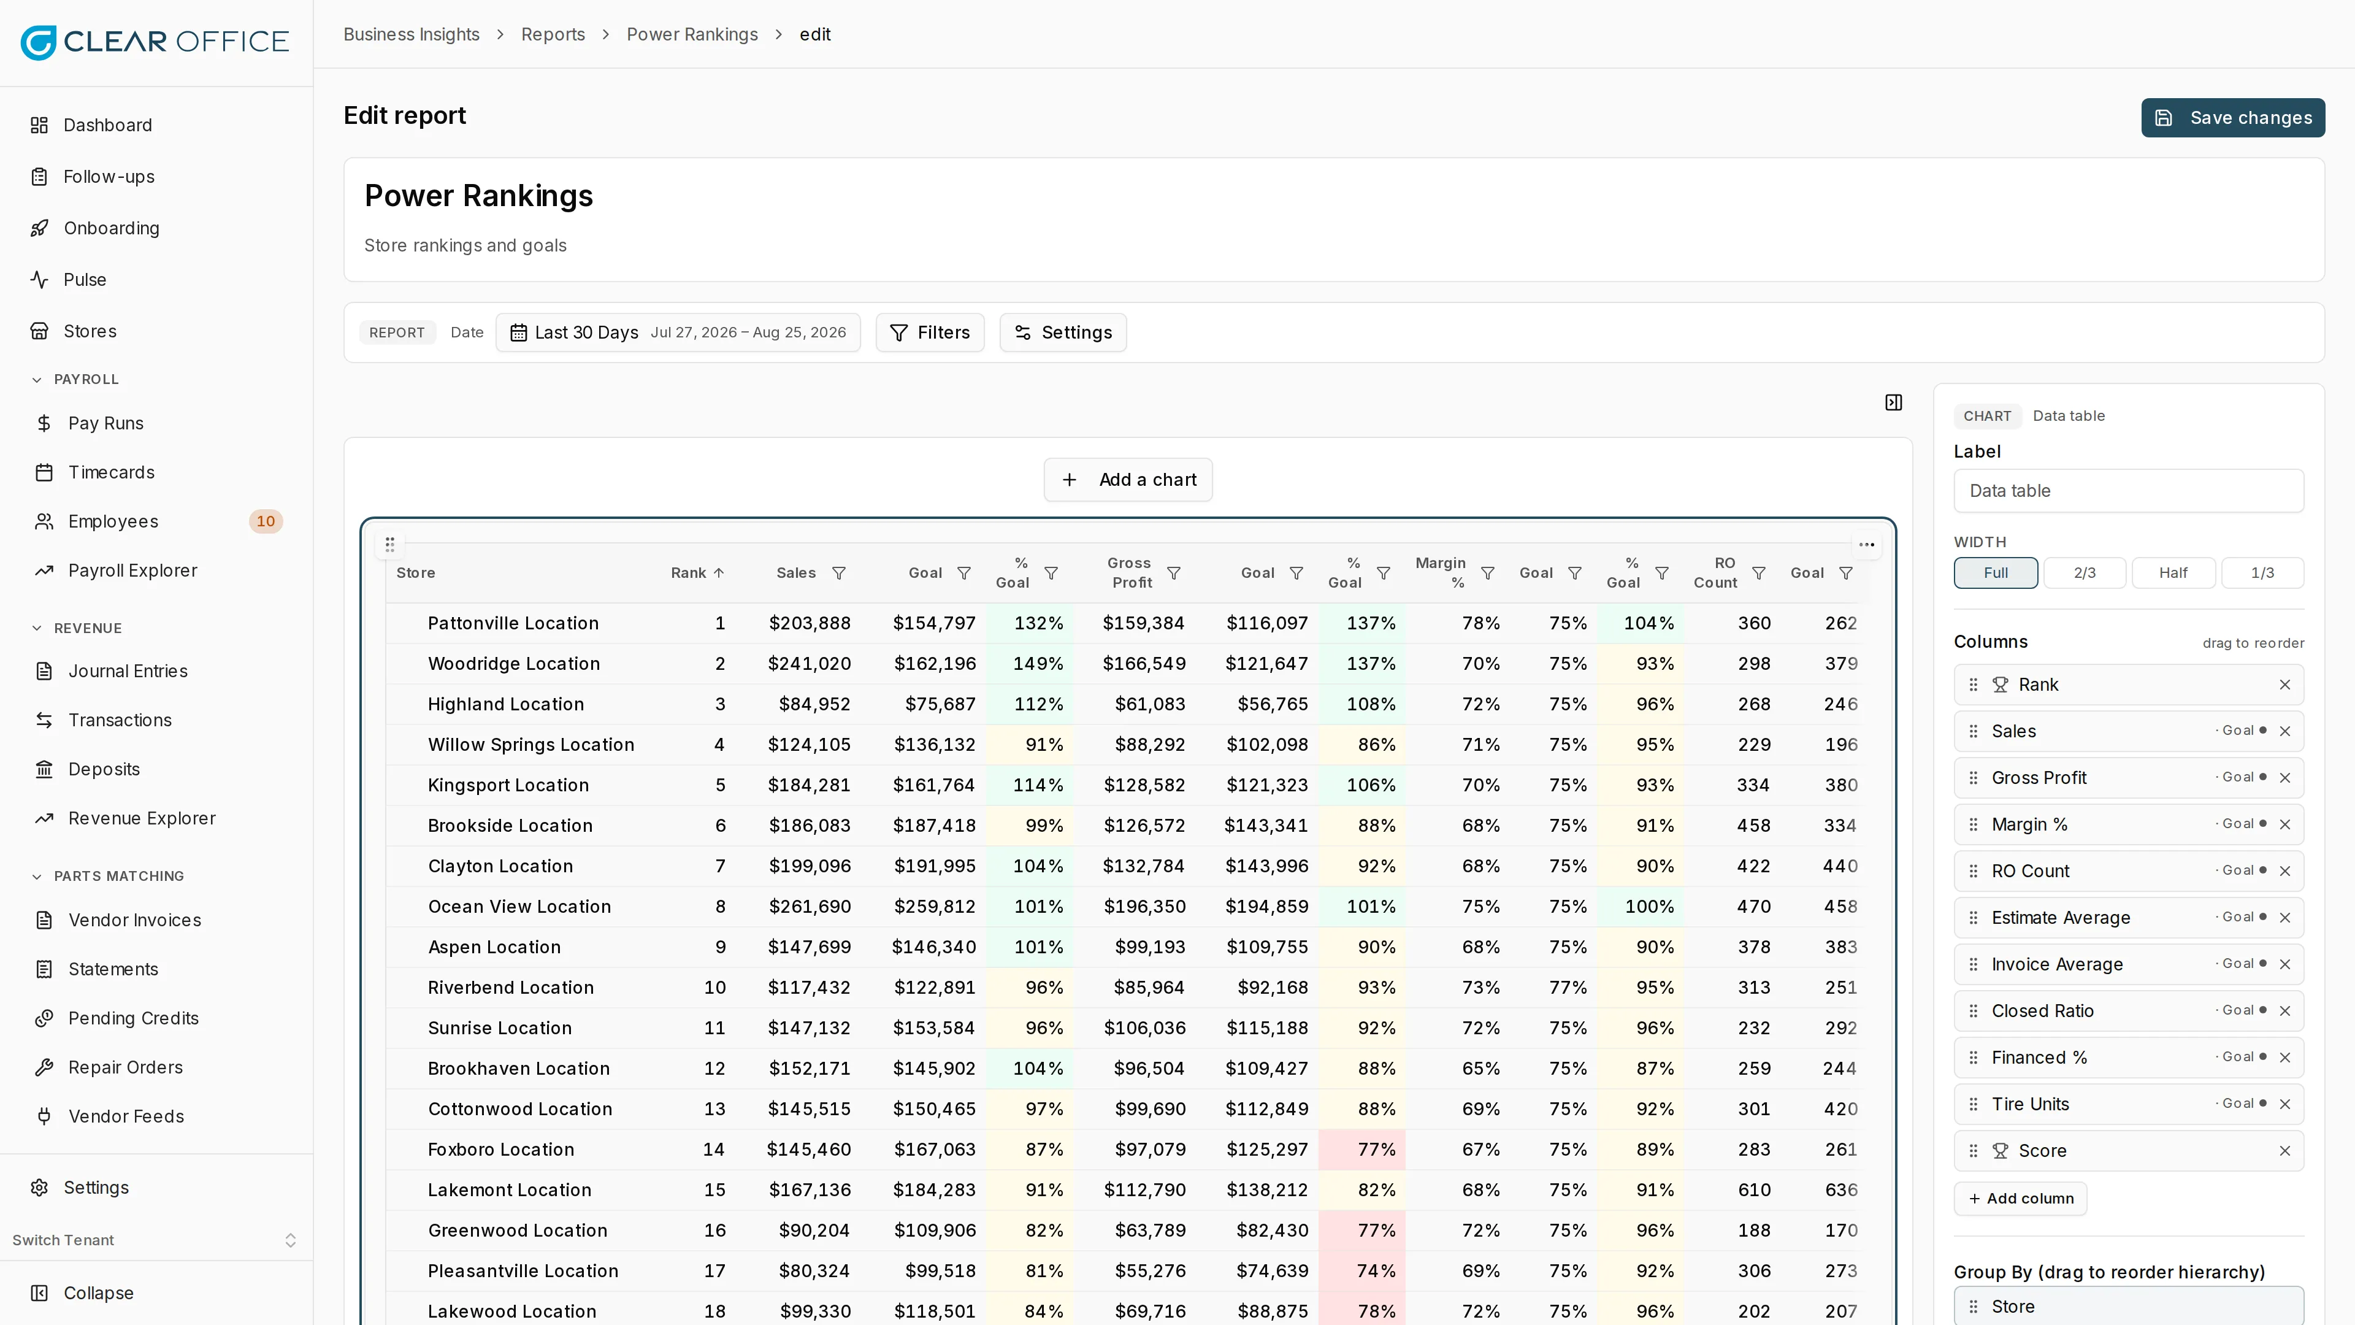Toggle Goal for Gross Profit column
2355x1325 pixels.
tap(2242, 777)
